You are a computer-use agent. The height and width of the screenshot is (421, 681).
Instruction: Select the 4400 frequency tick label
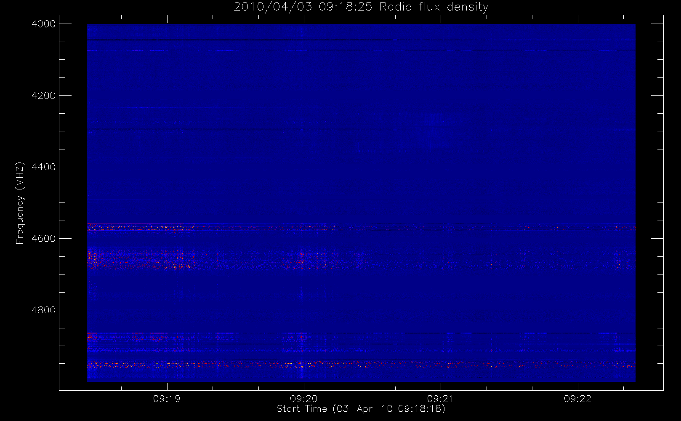click(x=44, y=167)
